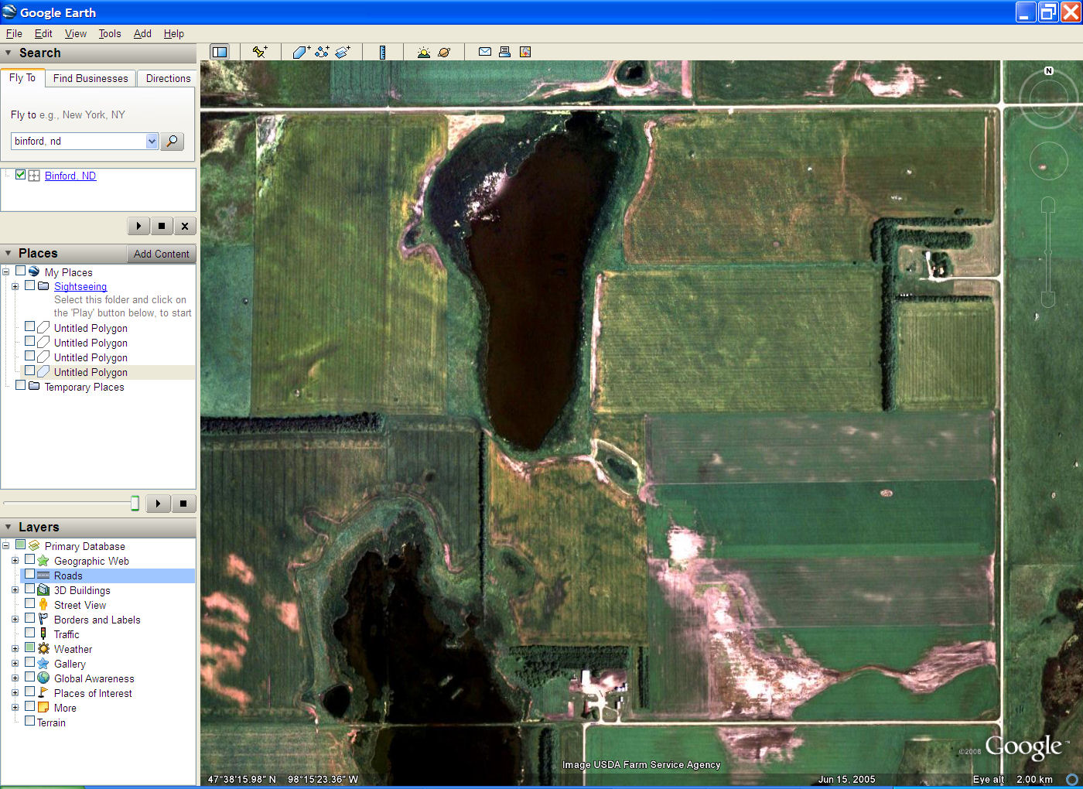
Task: Expand the Sightseeing folder tree node
Action: point(15,286)
